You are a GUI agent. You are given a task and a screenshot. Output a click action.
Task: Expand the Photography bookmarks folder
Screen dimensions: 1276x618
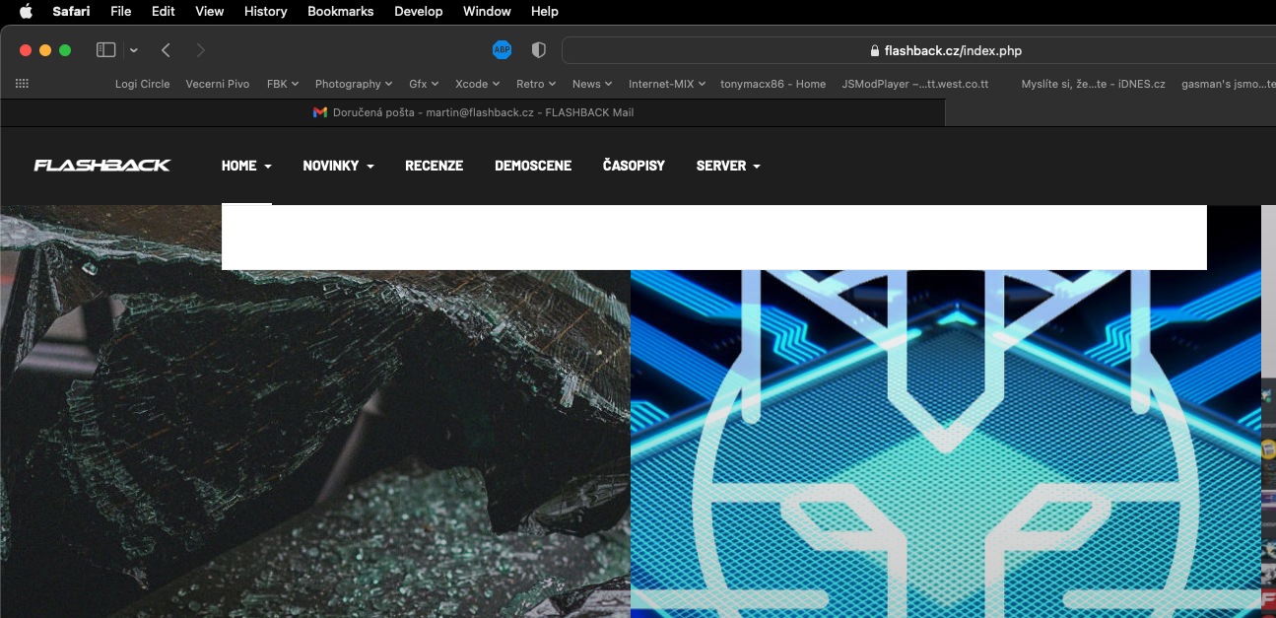point(354,84)
